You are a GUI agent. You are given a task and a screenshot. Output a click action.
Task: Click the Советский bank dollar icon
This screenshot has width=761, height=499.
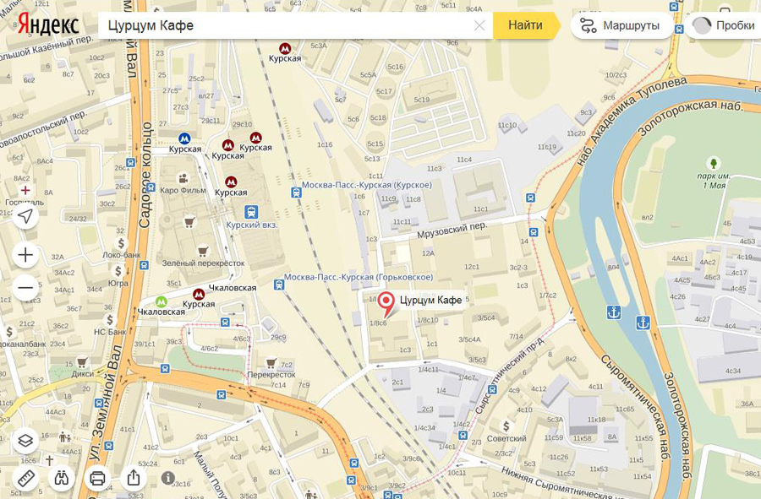pos(506,426)
